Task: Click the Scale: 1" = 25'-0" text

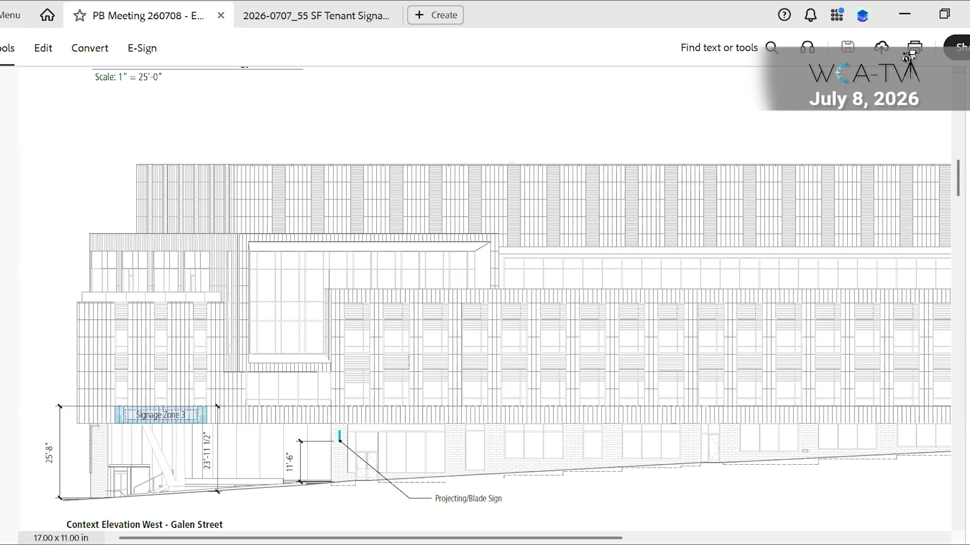Action: coord(128,77)
